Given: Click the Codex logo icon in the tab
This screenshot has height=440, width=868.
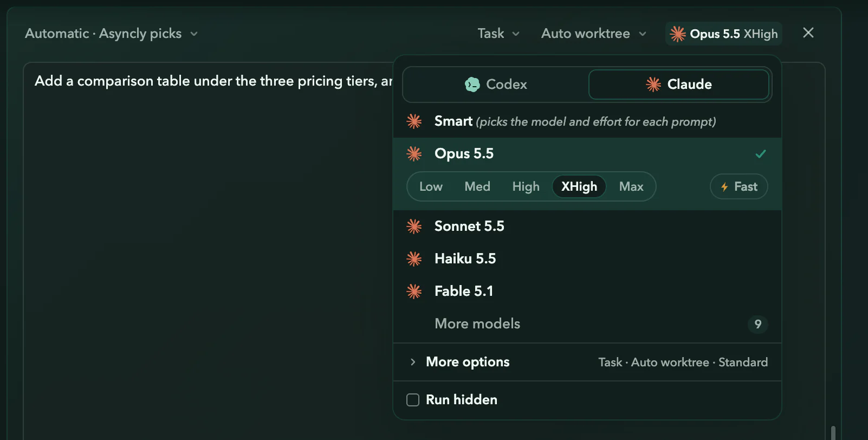Looking at the screenshot, I should click(x=472, y=85).
